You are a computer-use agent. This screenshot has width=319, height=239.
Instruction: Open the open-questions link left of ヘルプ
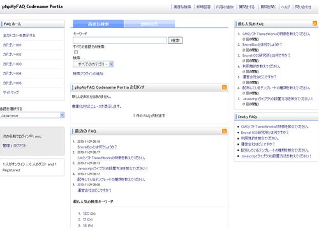click(x=268, y=7)
